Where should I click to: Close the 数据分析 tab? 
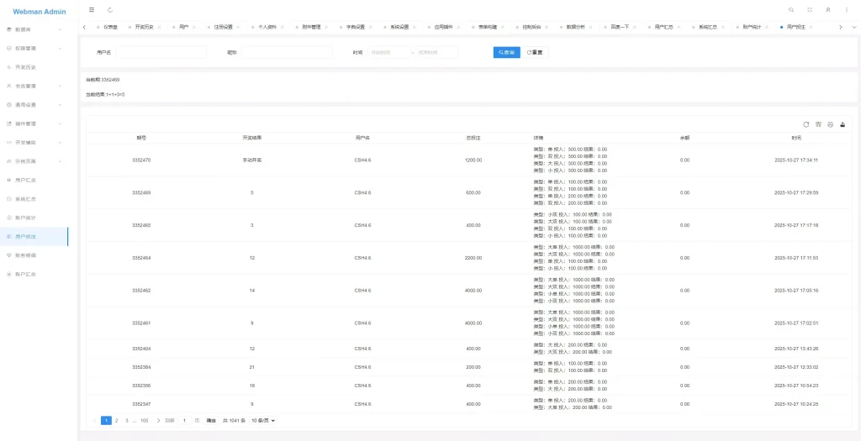tap(590, 27)
